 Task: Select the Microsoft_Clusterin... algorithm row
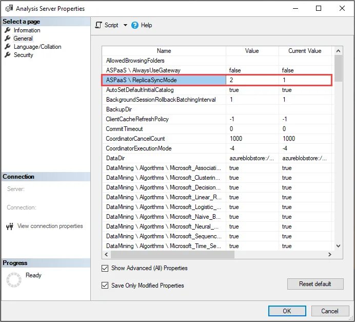click(x=217, y=178)
